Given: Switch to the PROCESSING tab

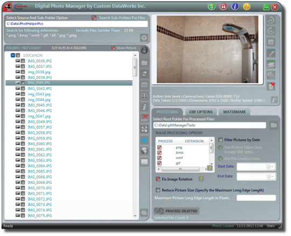Looking at the screenshot, I should 167,112.
